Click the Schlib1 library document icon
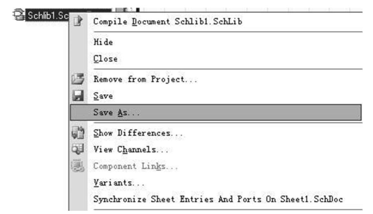Viewport: 373px width, 214px height. point(19,15)
